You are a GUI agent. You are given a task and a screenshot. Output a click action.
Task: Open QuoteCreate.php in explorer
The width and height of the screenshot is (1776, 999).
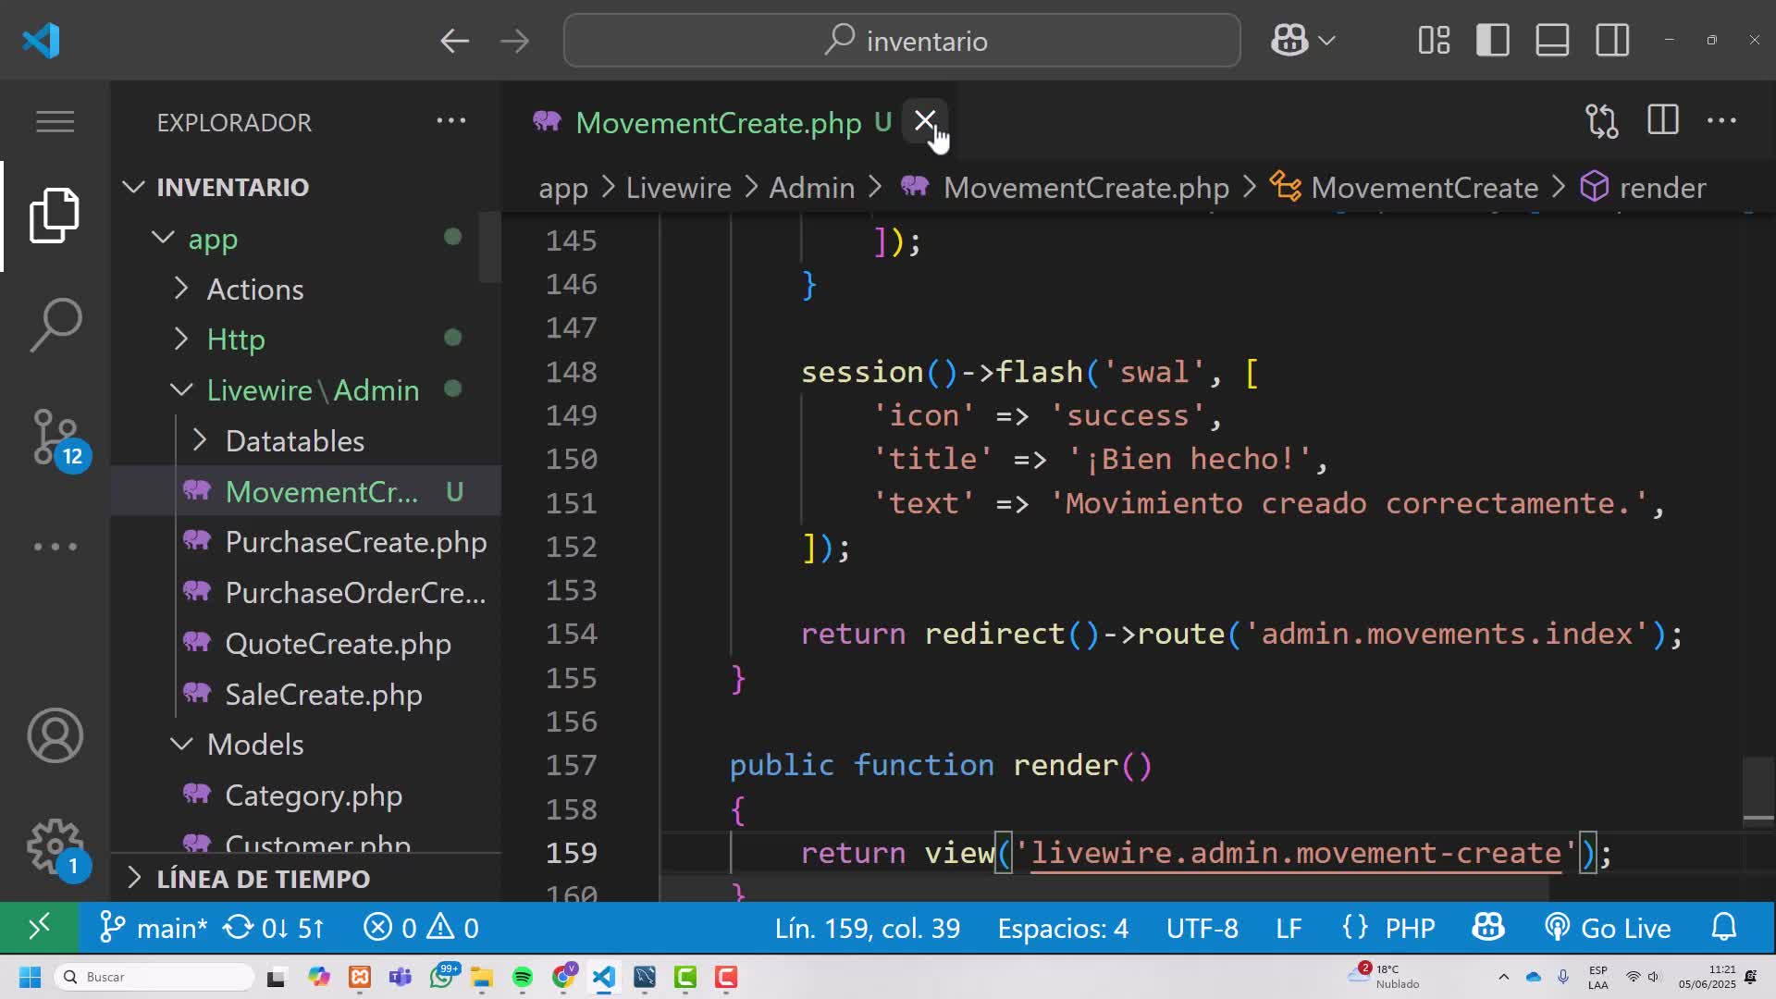[305, 644]
